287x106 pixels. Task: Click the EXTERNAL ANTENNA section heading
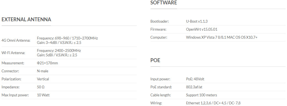tap(26, 19)
